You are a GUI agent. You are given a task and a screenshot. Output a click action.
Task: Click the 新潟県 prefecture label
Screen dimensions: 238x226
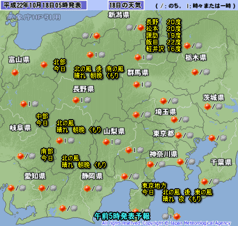tap(119, 15)
